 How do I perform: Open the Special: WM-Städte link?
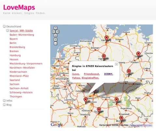pyautogui.click(x=21, y=30)
